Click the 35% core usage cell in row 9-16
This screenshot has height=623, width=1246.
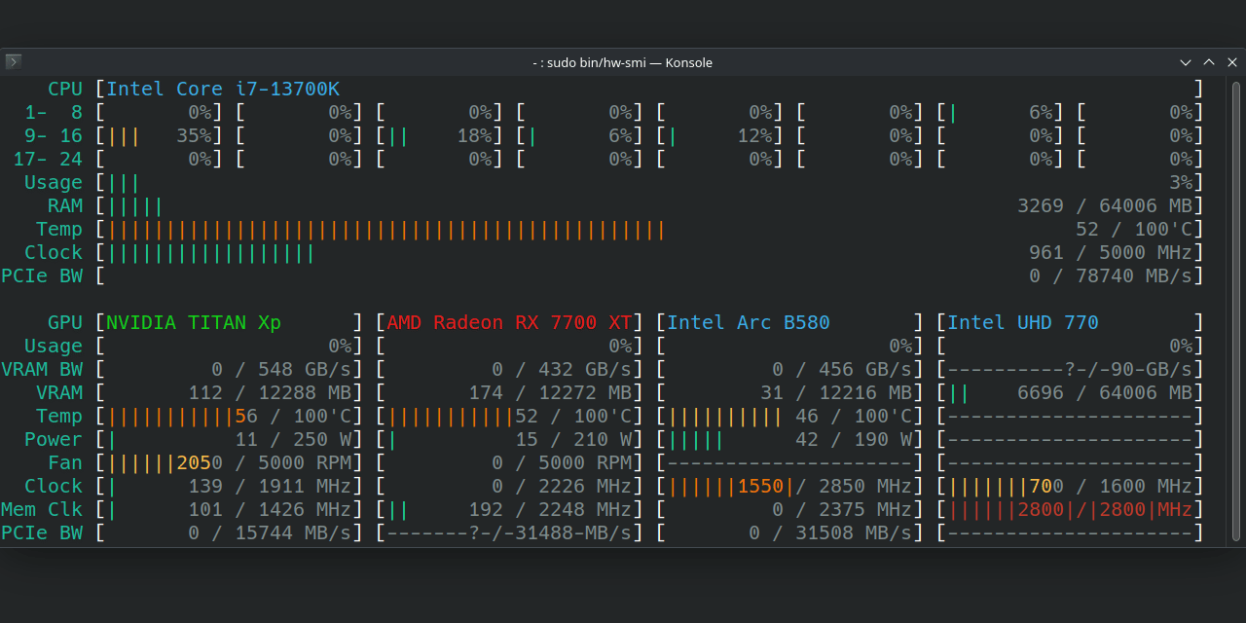coord(160,136)
